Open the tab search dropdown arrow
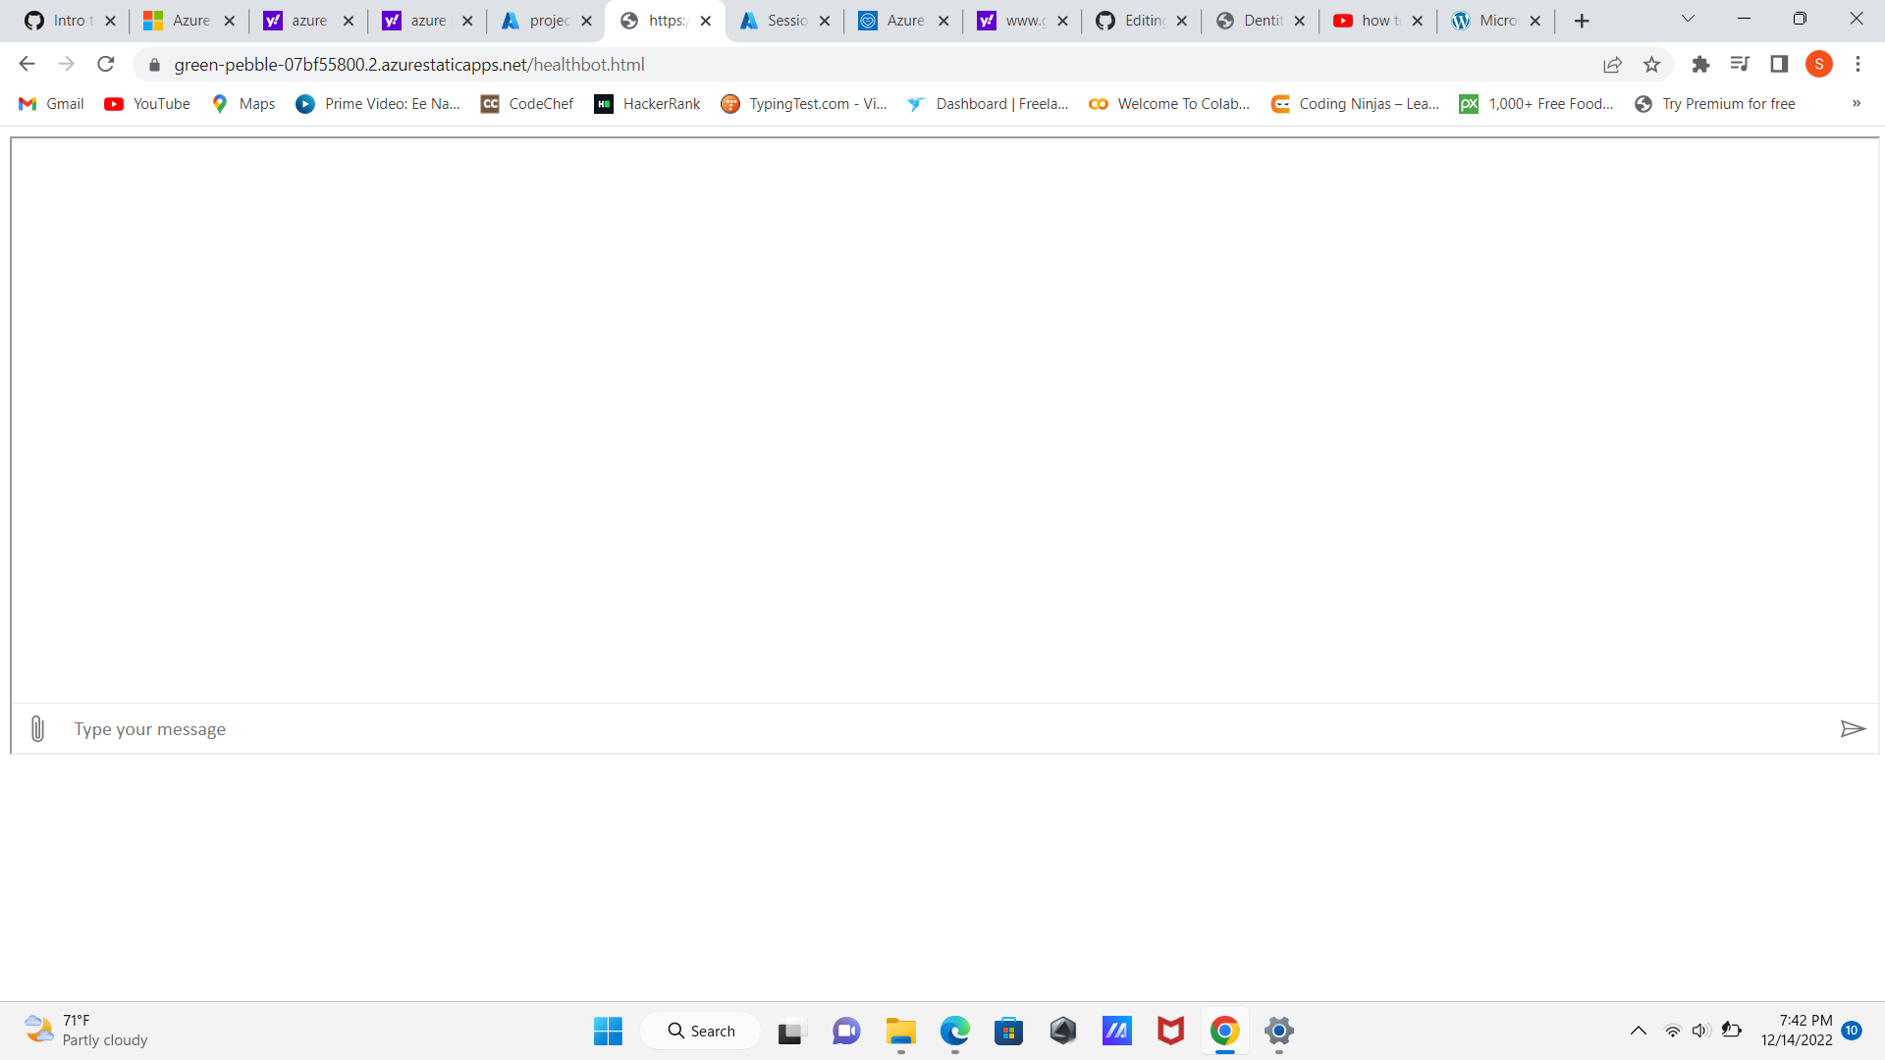This screenshot has width=1885, height=1060. 1688,20
